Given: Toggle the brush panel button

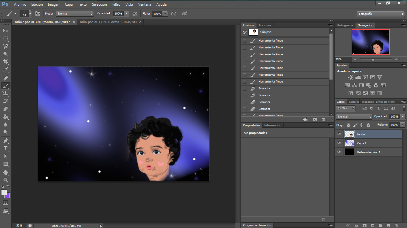Looking at the screenshot, I should (x=38, y=14).
